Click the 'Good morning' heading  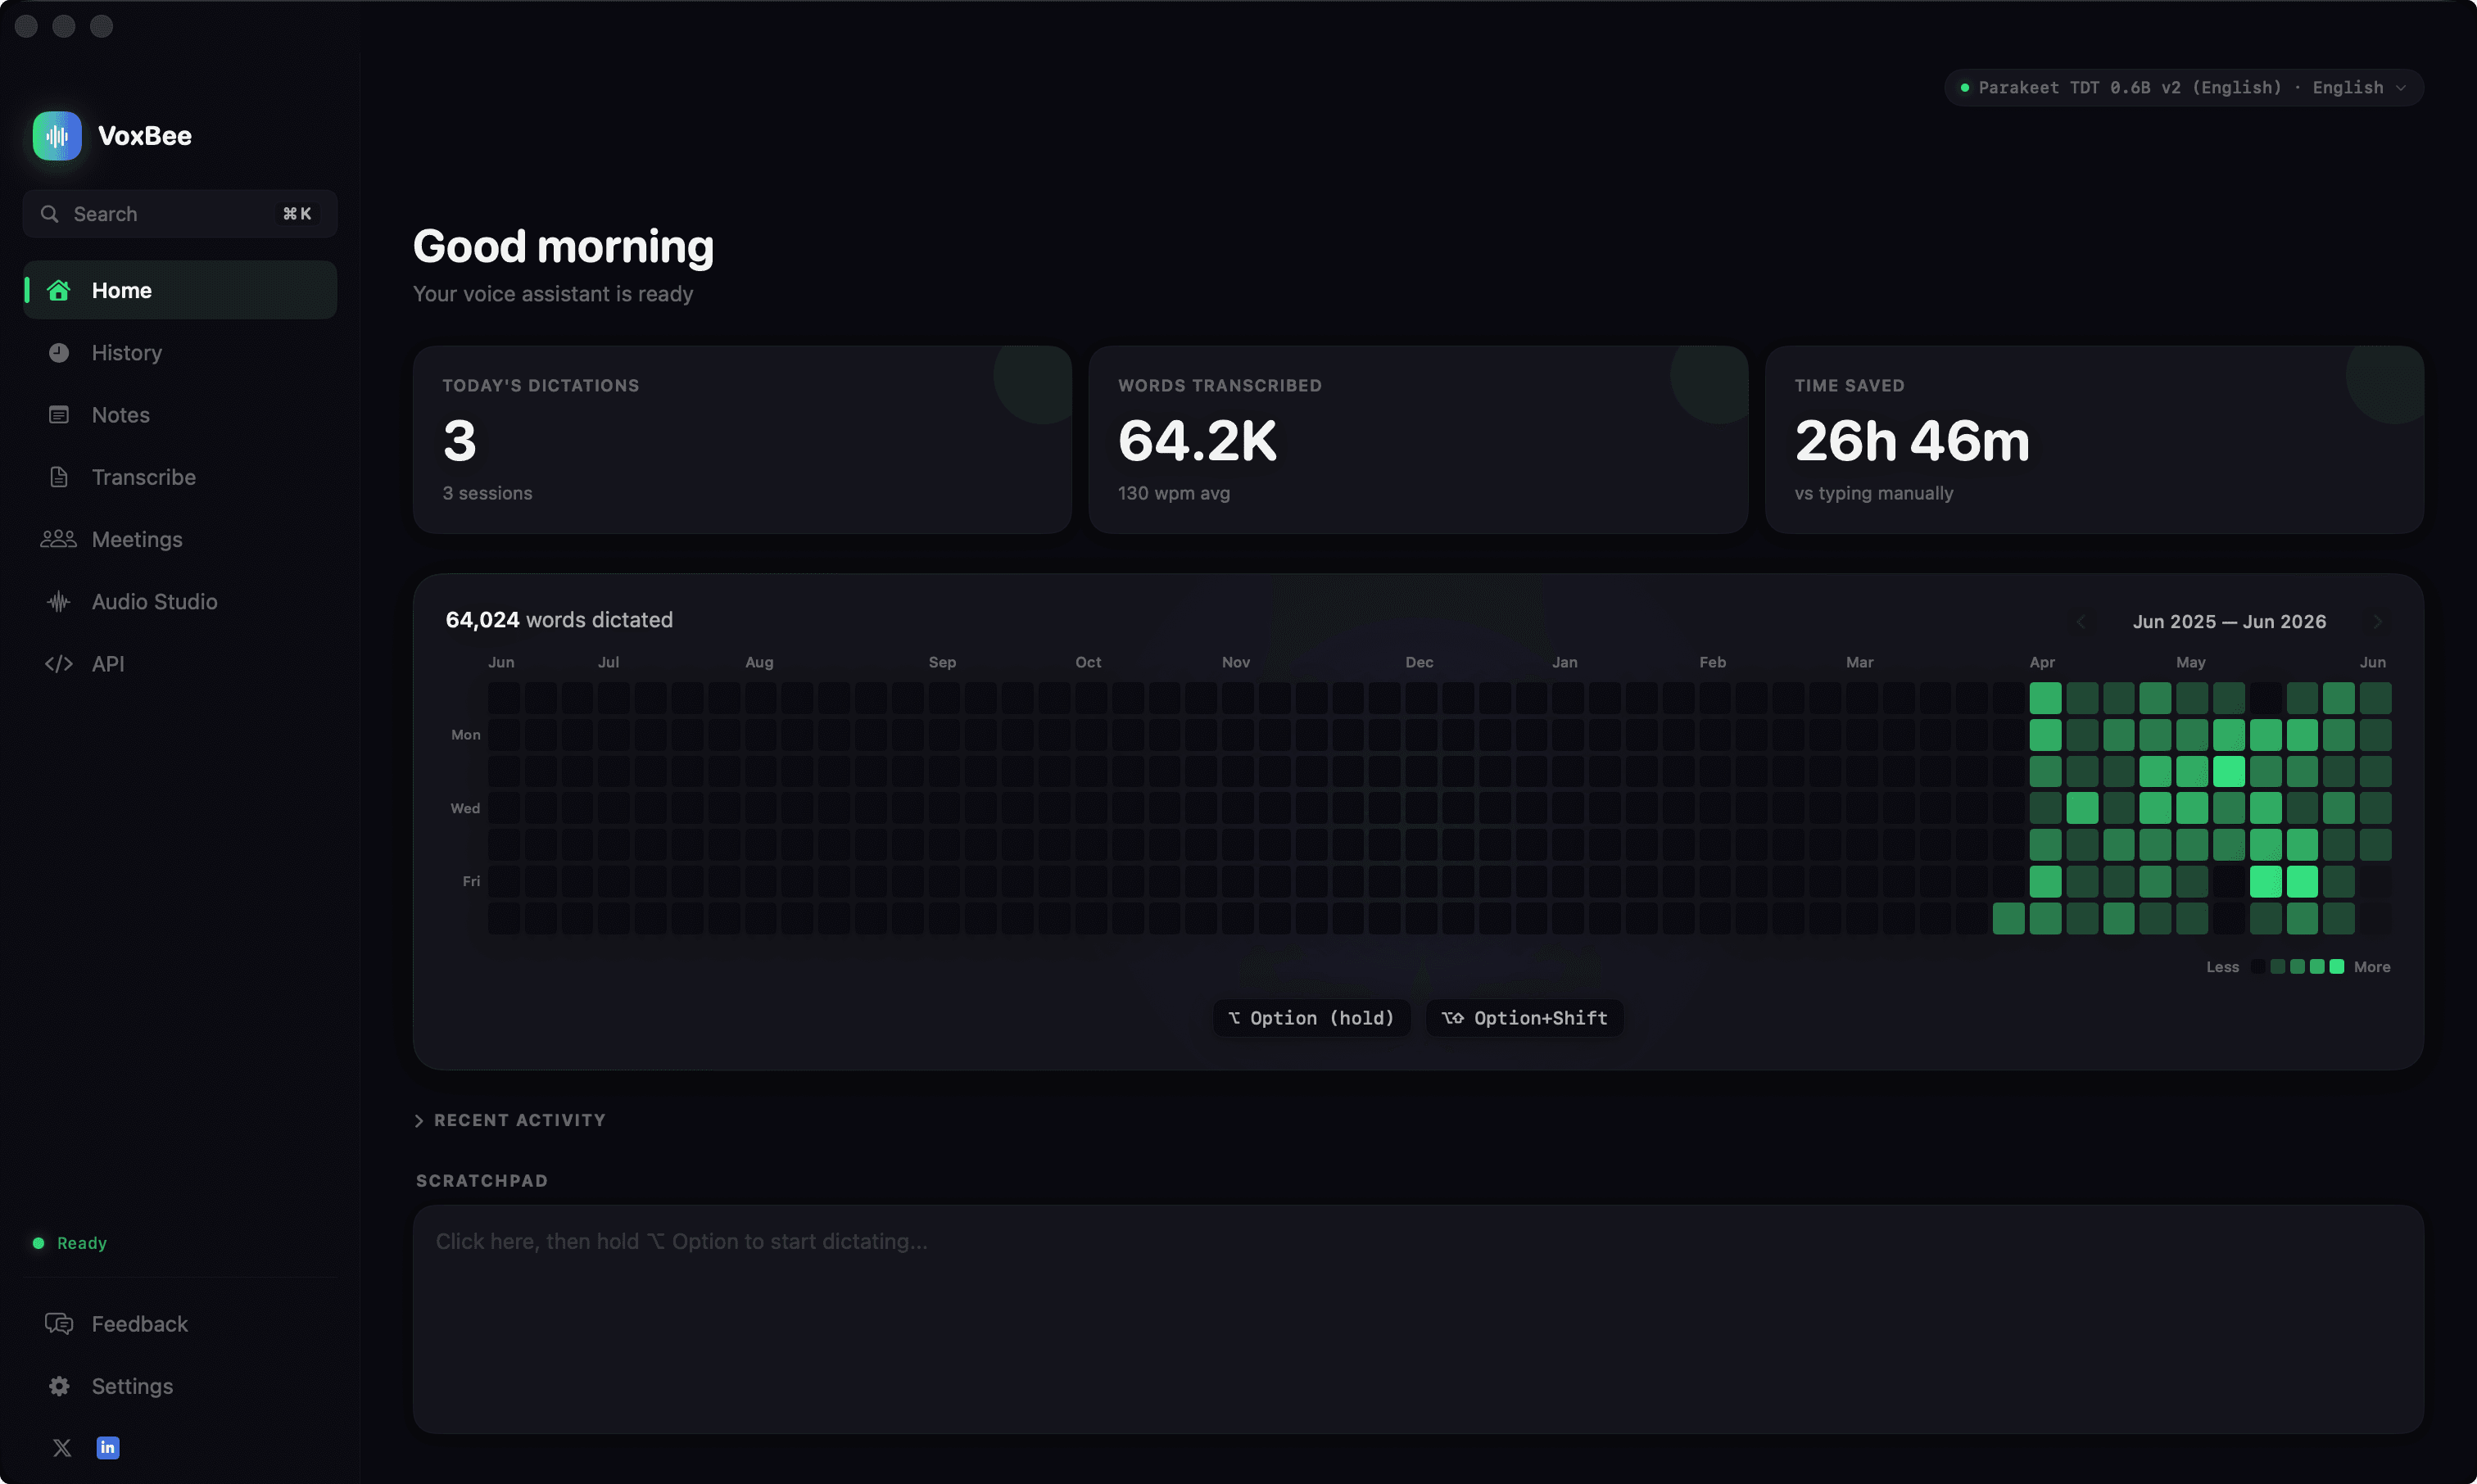(x=563, y=246)
